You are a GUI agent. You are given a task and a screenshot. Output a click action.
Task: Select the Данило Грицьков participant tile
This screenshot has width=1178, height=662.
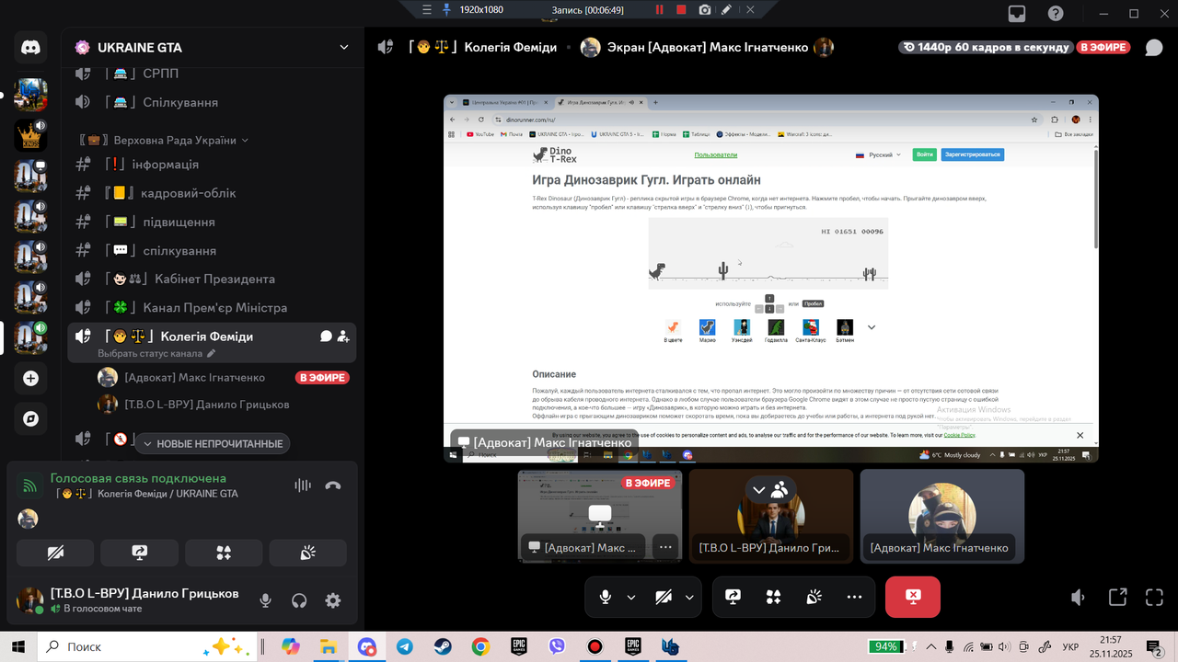(771, 516)
